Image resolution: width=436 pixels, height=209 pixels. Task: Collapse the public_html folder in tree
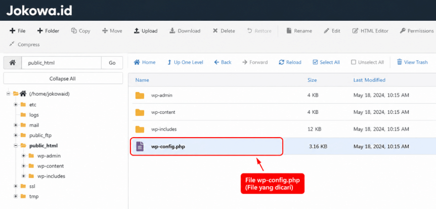point(16,146)
